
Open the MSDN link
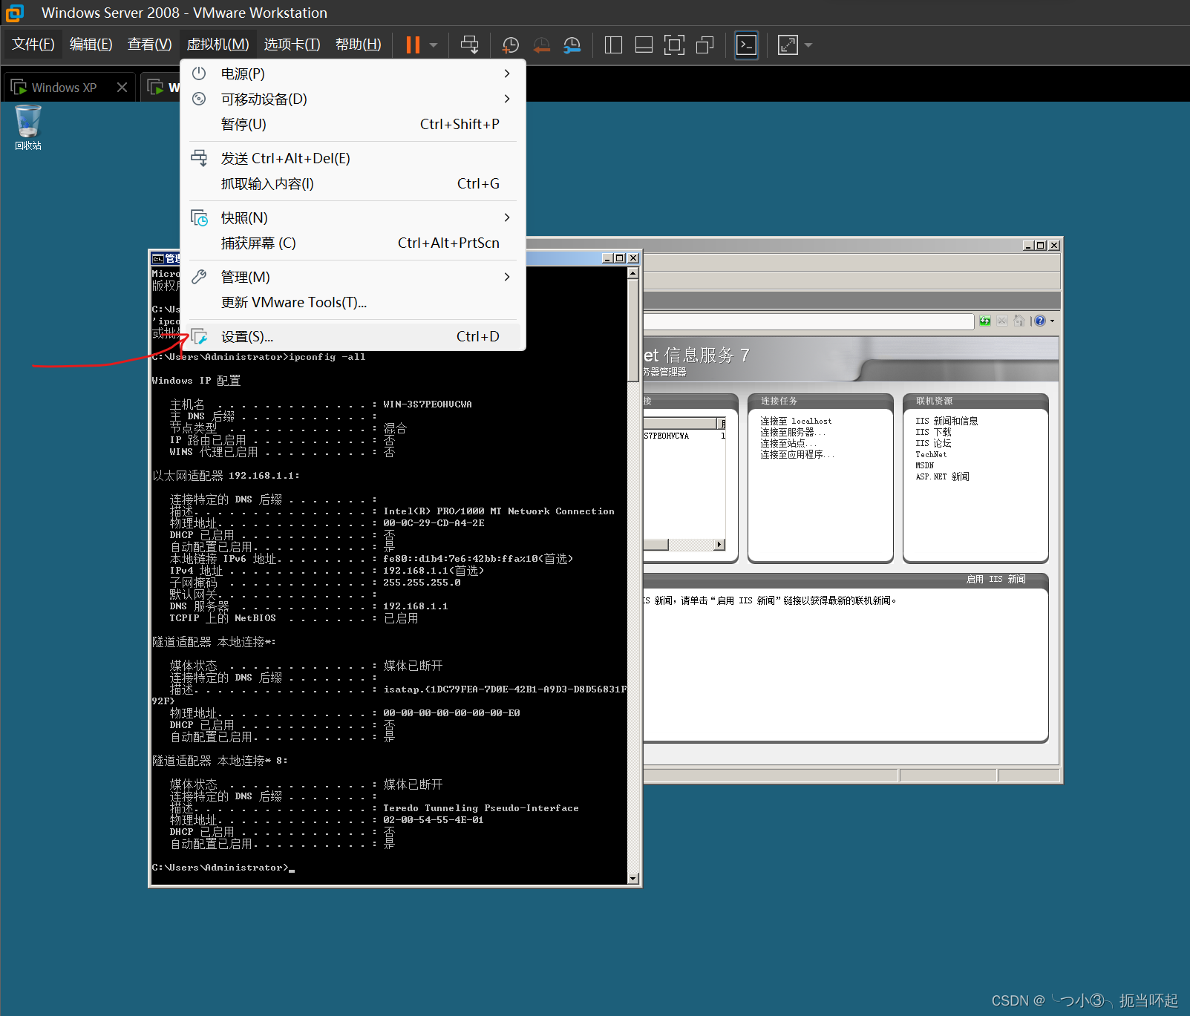pos(924,465)
